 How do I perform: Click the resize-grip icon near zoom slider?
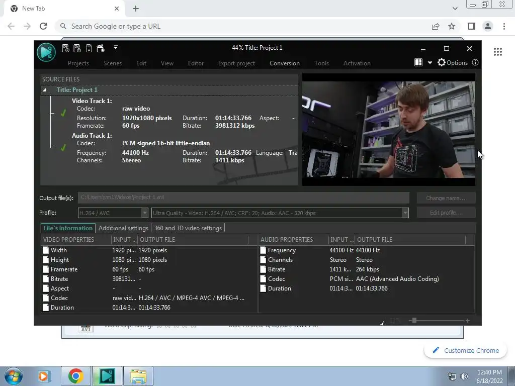pyautogui.click(x=382, y=323)
